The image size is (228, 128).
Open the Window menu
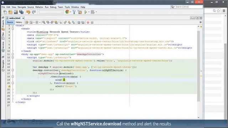click(75, 7)
